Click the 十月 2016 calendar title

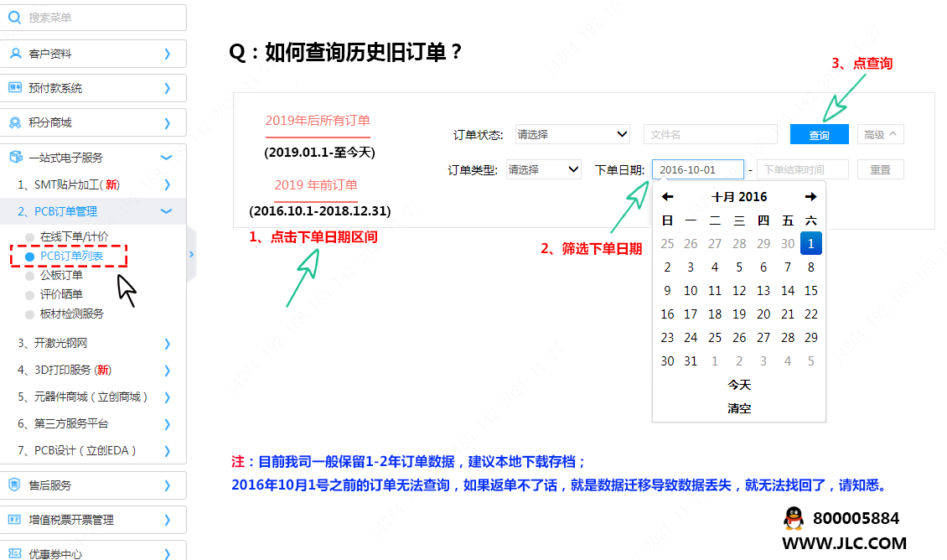point(739,197)
